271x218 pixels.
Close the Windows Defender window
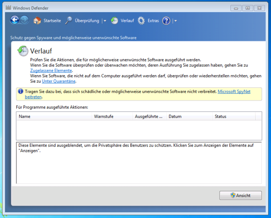(259, 8)
